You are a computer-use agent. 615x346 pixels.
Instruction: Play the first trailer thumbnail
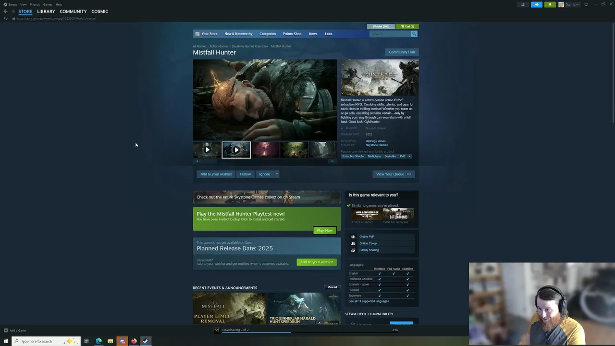pyautogui.click(x=207, y=149)
